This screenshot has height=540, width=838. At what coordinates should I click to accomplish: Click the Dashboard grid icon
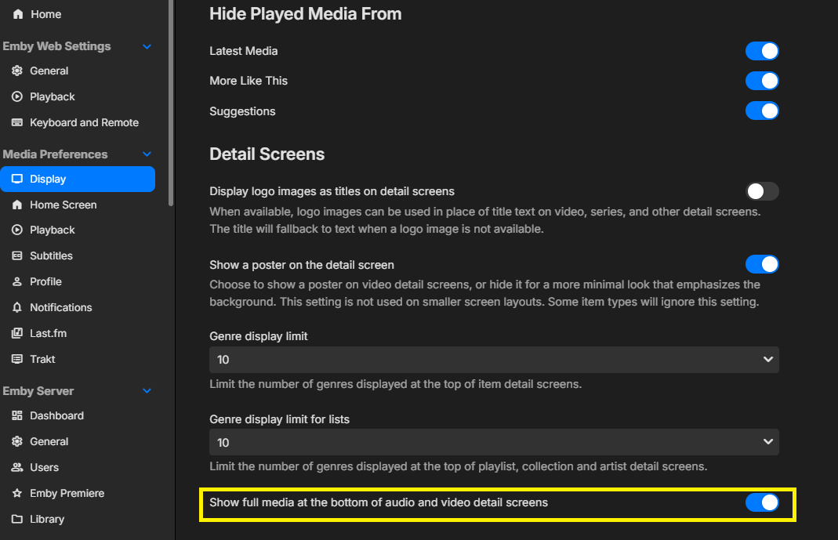(16, 415)
